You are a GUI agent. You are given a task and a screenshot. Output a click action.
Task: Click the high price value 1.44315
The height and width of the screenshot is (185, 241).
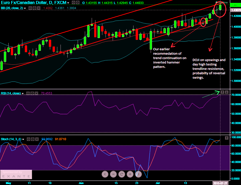tap(107, 3)
